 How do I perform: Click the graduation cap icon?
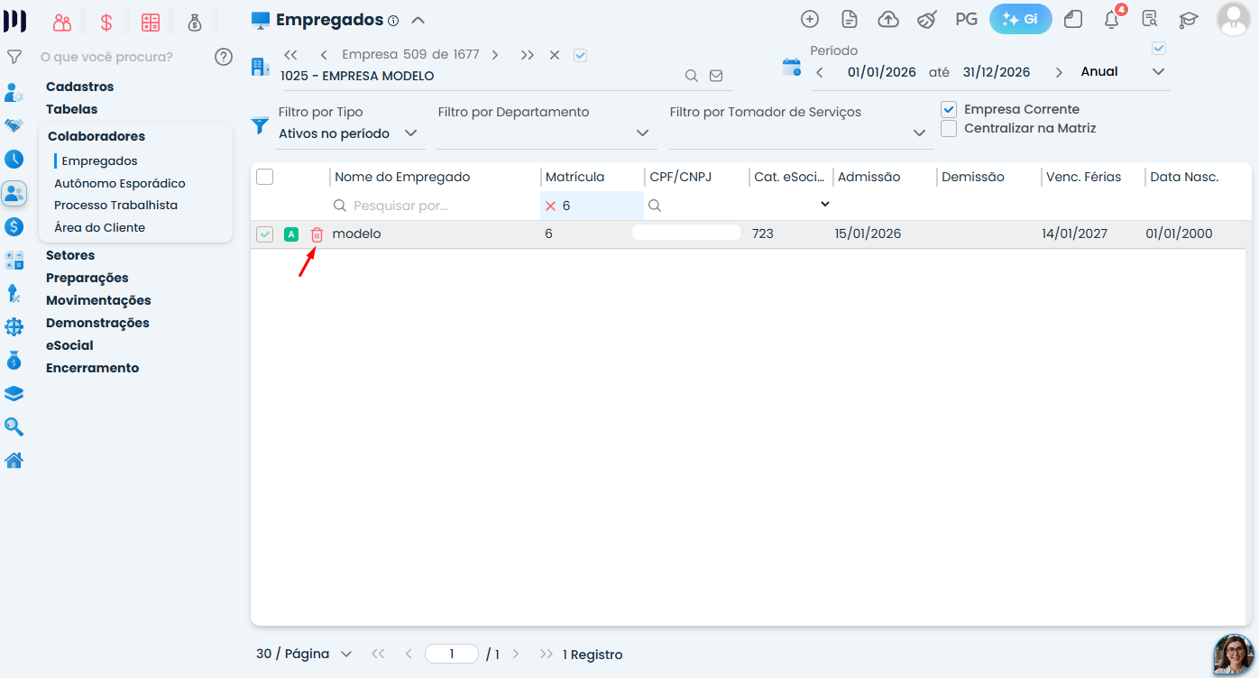1189,19
